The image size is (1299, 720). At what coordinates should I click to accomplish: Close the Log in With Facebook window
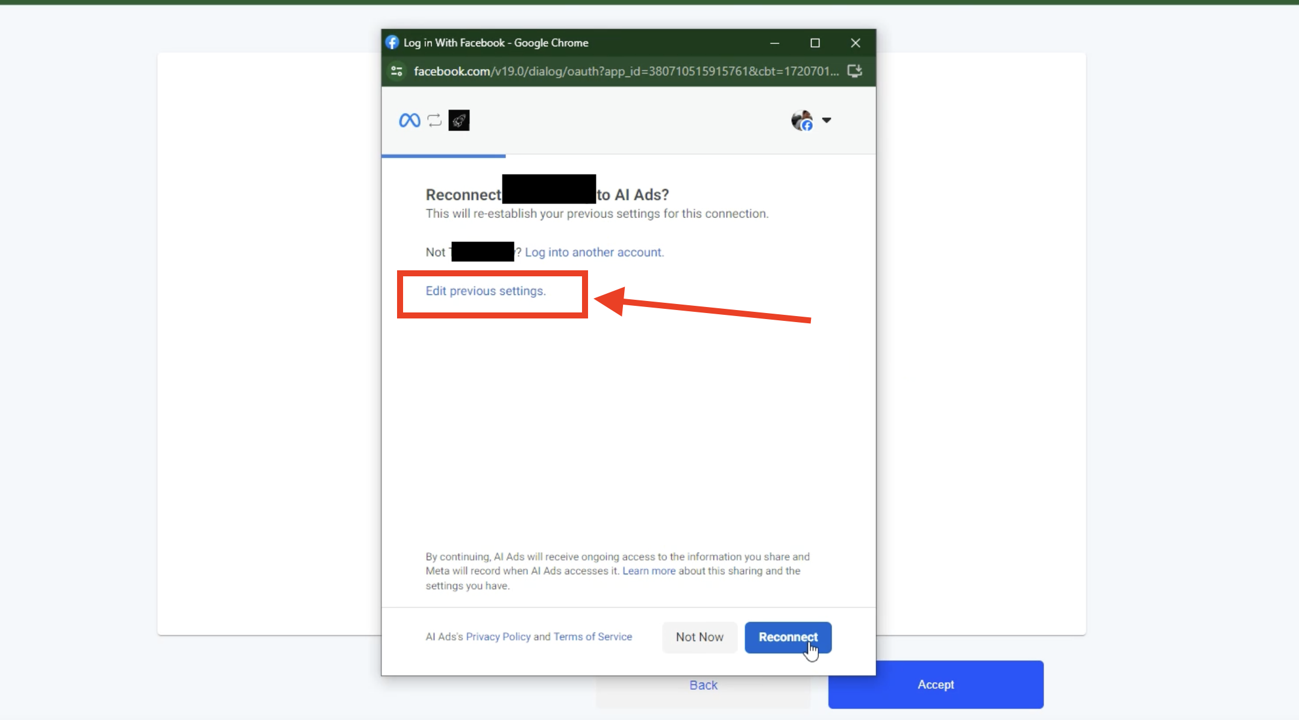click(x=855, y=43)
